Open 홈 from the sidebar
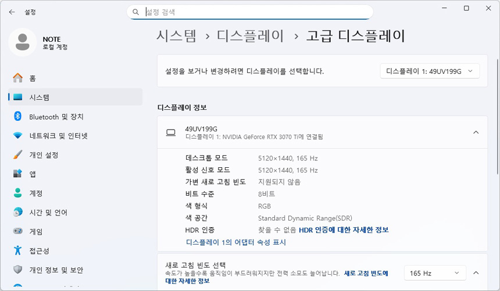This screenshot has height=291, width=500. point(33,78)
